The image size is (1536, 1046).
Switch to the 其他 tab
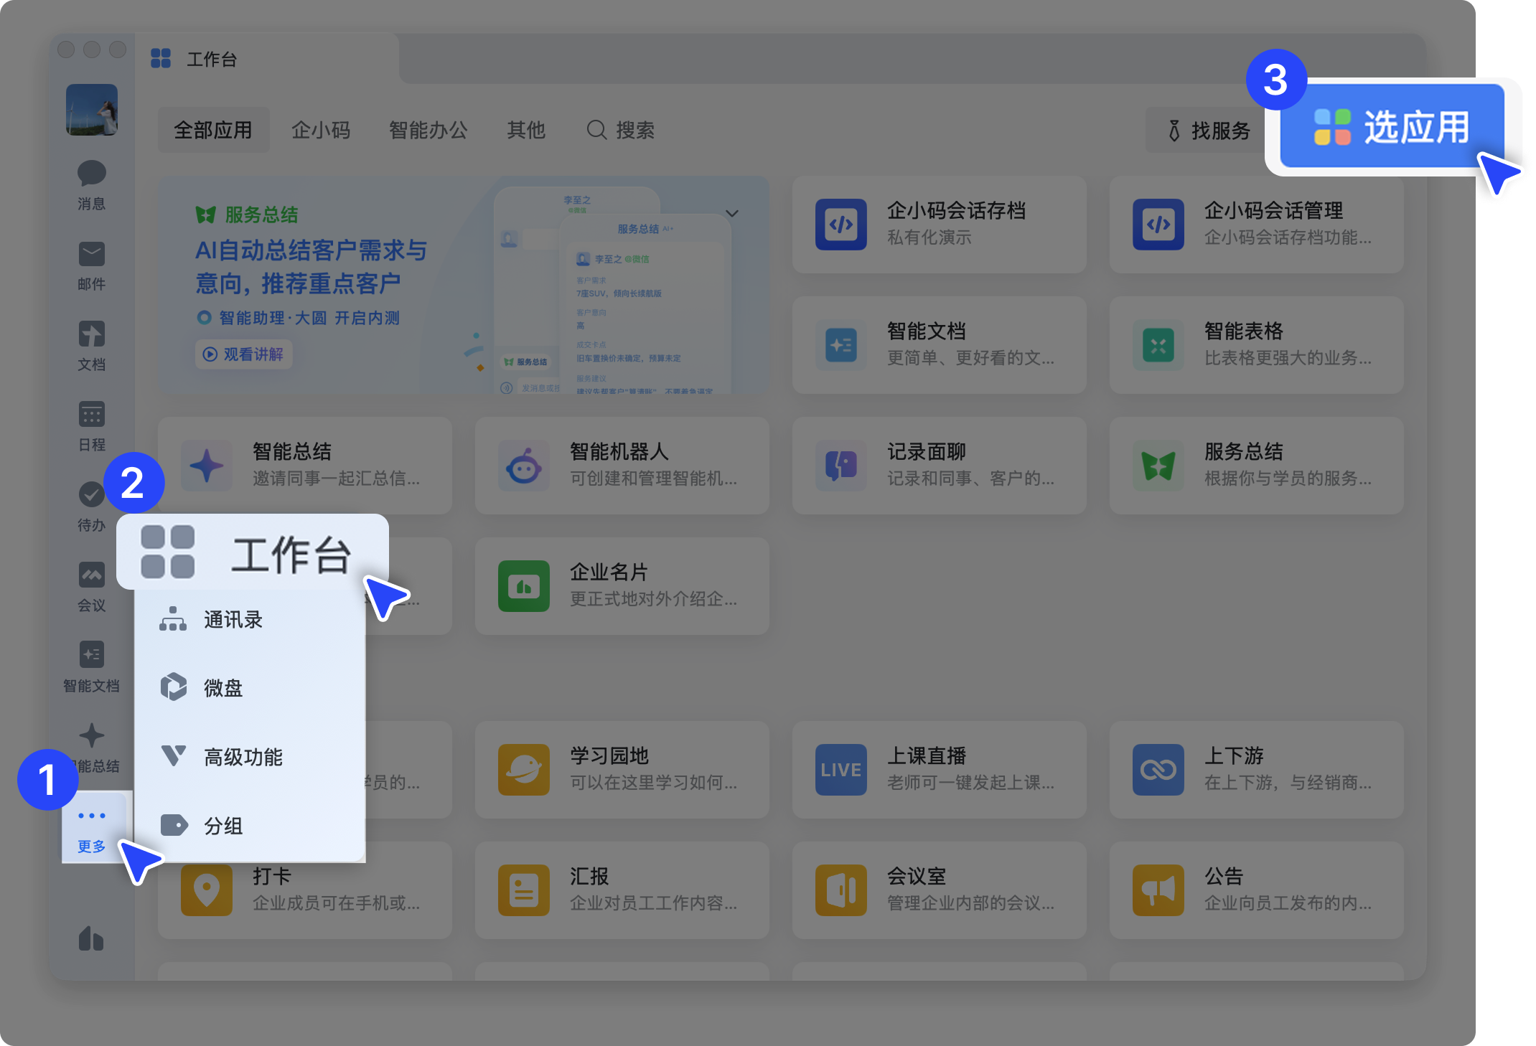click(526, 130)
